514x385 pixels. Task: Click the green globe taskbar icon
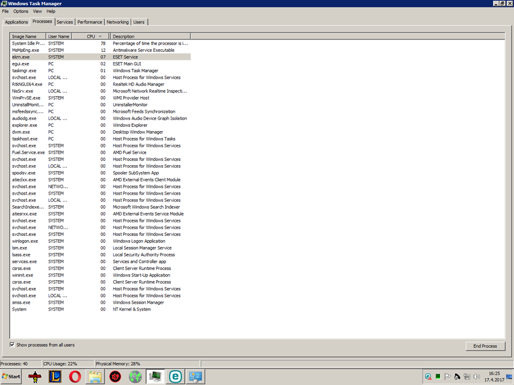click(x=135, y=376)
